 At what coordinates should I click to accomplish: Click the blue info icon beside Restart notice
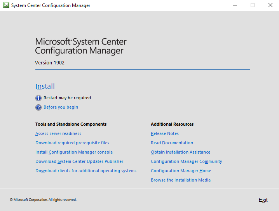(38, 98)
